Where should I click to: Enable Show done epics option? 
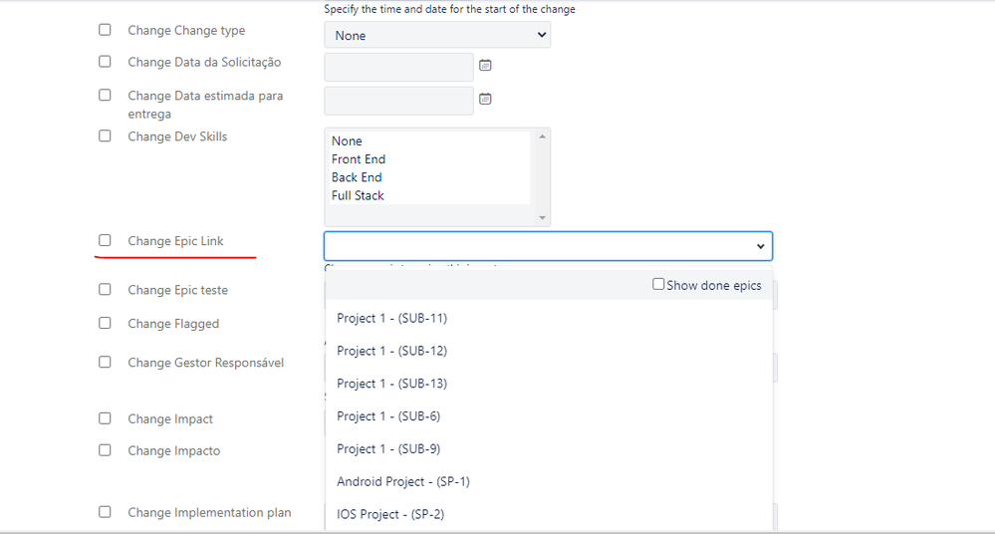coord(658,285)
